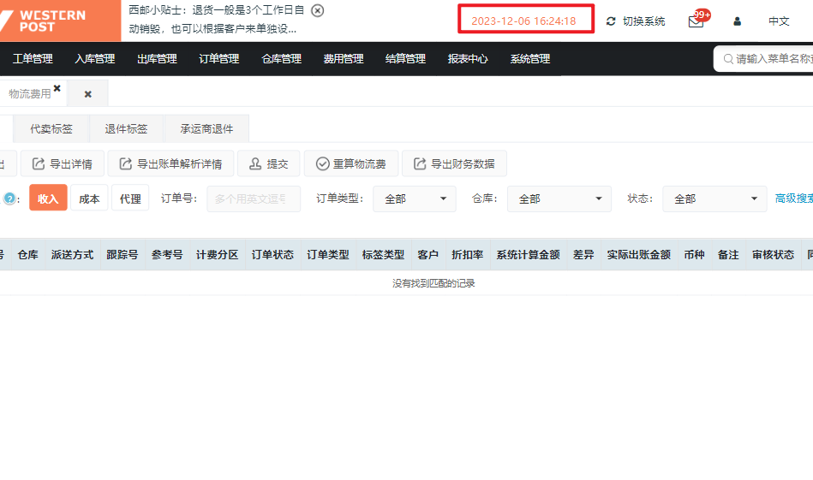Open the mail inbox with 99+ badge
813x480 pixels.
point(696,21)
